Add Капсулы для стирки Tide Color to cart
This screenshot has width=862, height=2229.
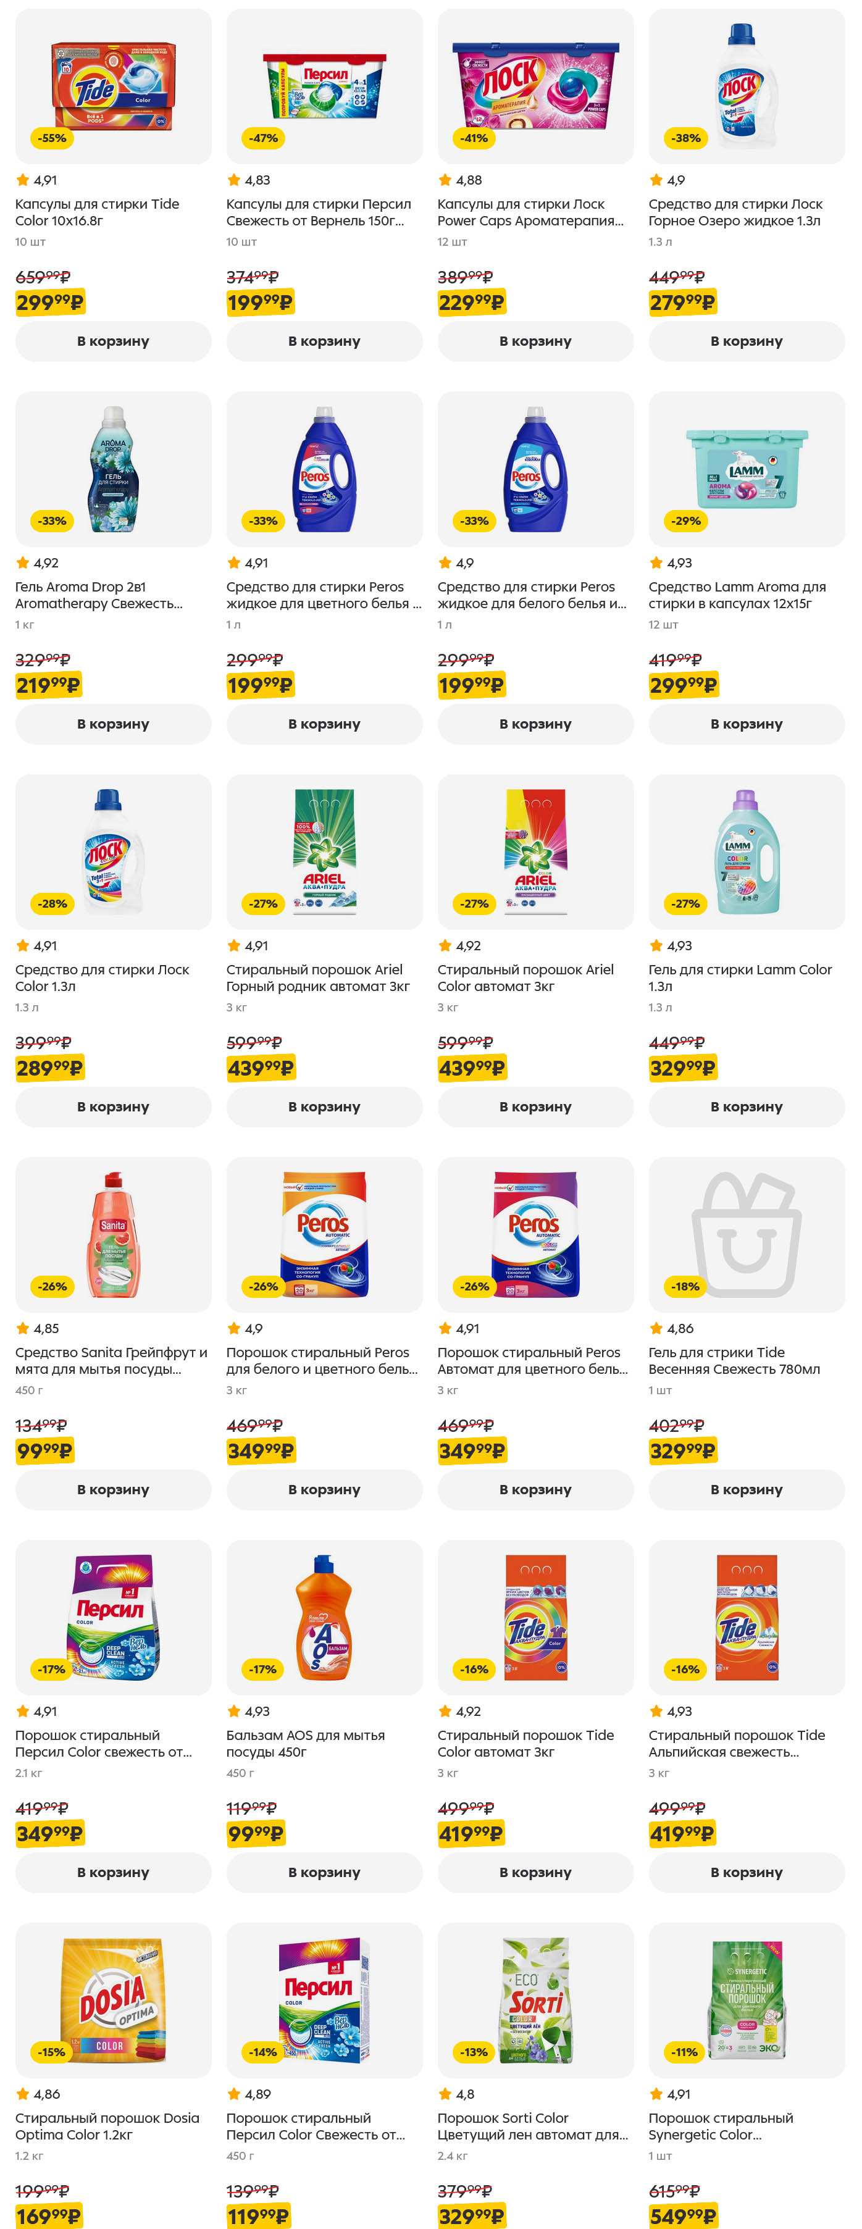(112, 342)
